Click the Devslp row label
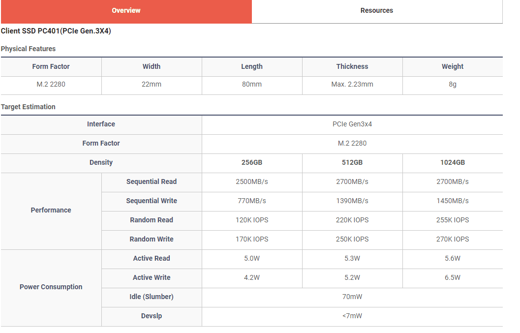The height and width of the screenshot is (333, 520). tap(152, 316)
